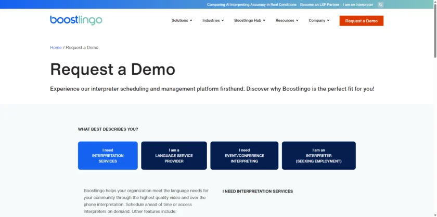Click the Request a Demo heading

click(112, 69)
